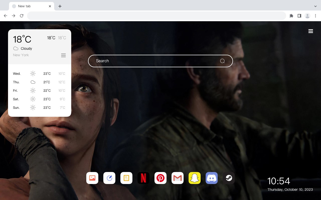Screen dimensions: 321x200
Task: Close the New tab tab
Action: (x=50, y=6)
